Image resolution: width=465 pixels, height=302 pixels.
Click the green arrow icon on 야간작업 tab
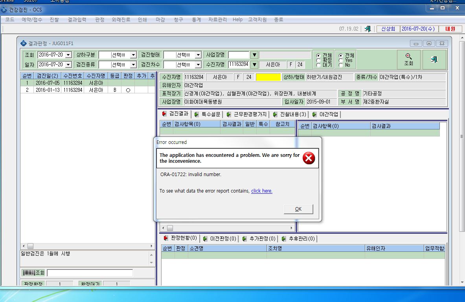pyautogui.click(x=314, y=115)
